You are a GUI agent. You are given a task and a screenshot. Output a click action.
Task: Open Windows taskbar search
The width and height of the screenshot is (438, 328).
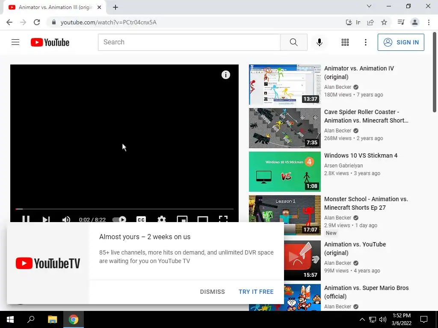click(31, 319)
